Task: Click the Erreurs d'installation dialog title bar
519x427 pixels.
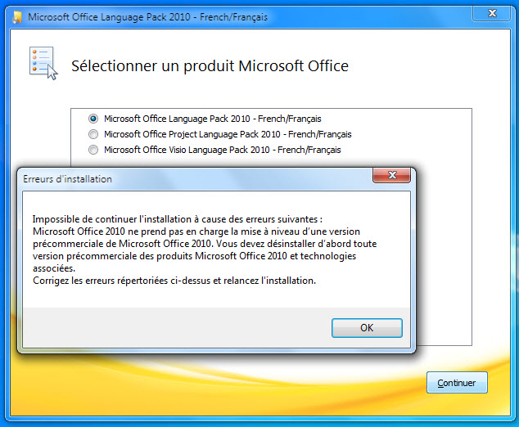Action: (x=196, y=179)
